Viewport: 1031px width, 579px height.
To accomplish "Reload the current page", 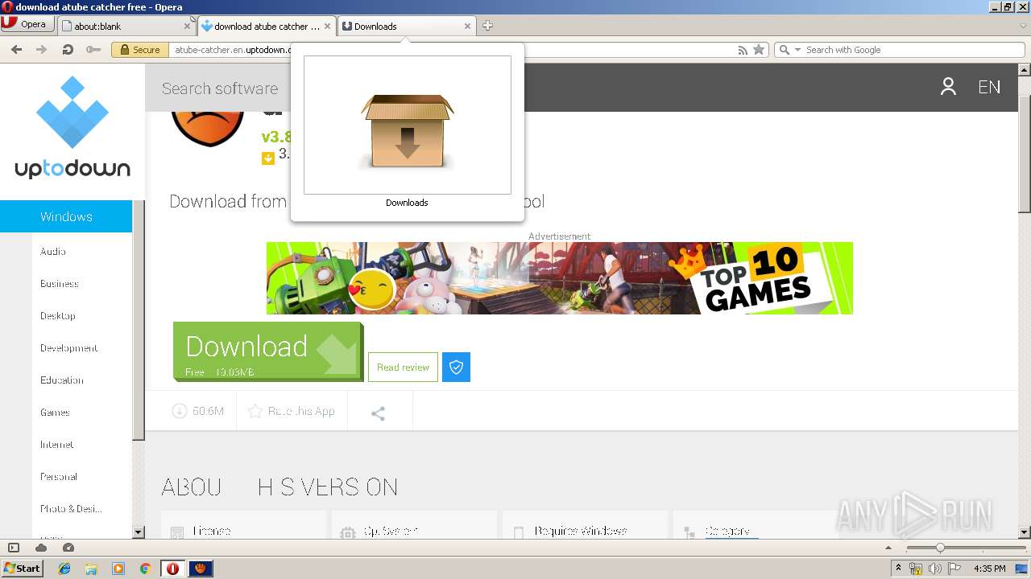I will (x=68, y=50).
